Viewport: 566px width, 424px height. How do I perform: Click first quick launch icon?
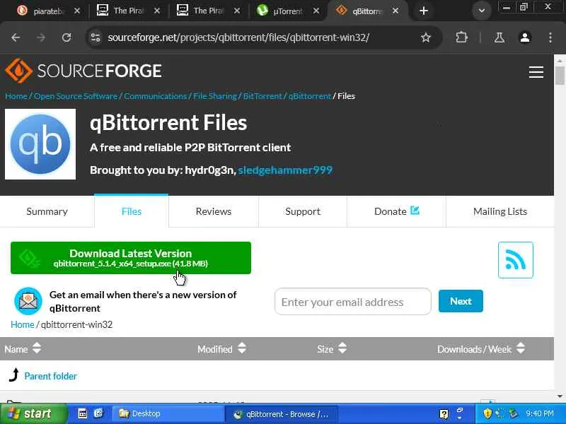(83, 413)
